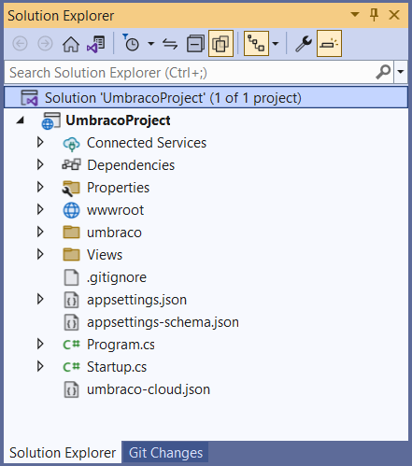Click the Collapse All icon

pyautogui.click(x=195, y=44)
